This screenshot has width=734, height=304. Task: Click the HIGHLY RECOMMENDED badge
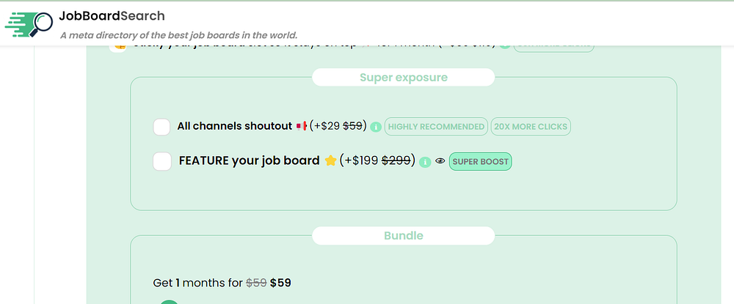(x=436, y=127)
